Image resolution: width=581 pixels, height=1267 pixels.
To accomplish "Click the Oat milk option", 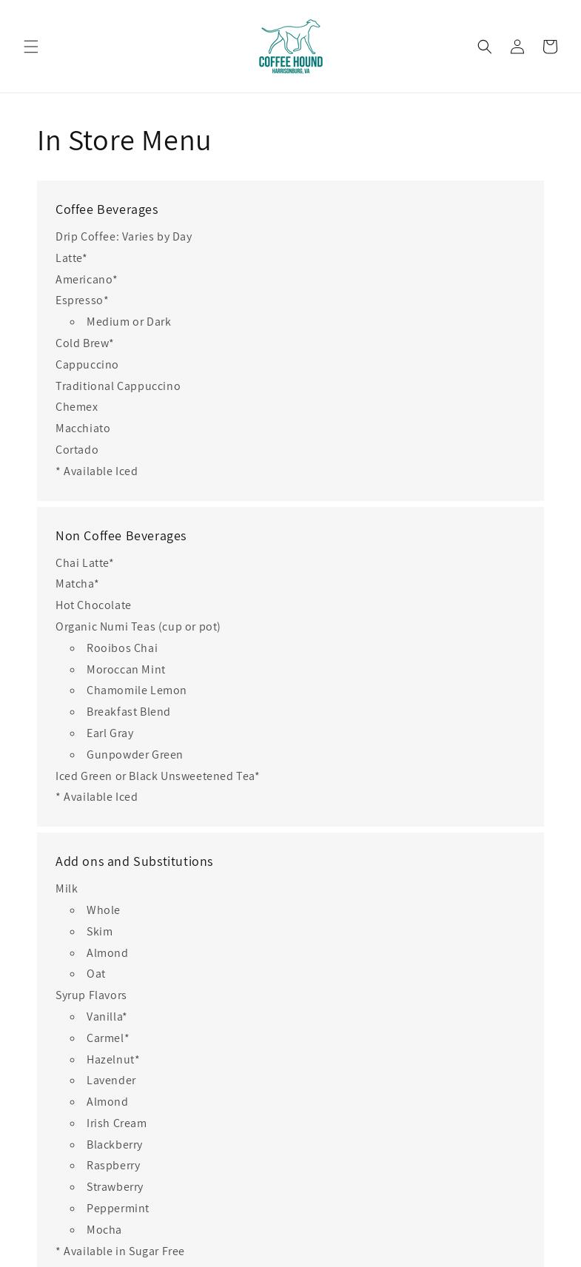I will (x=96, y=974).
